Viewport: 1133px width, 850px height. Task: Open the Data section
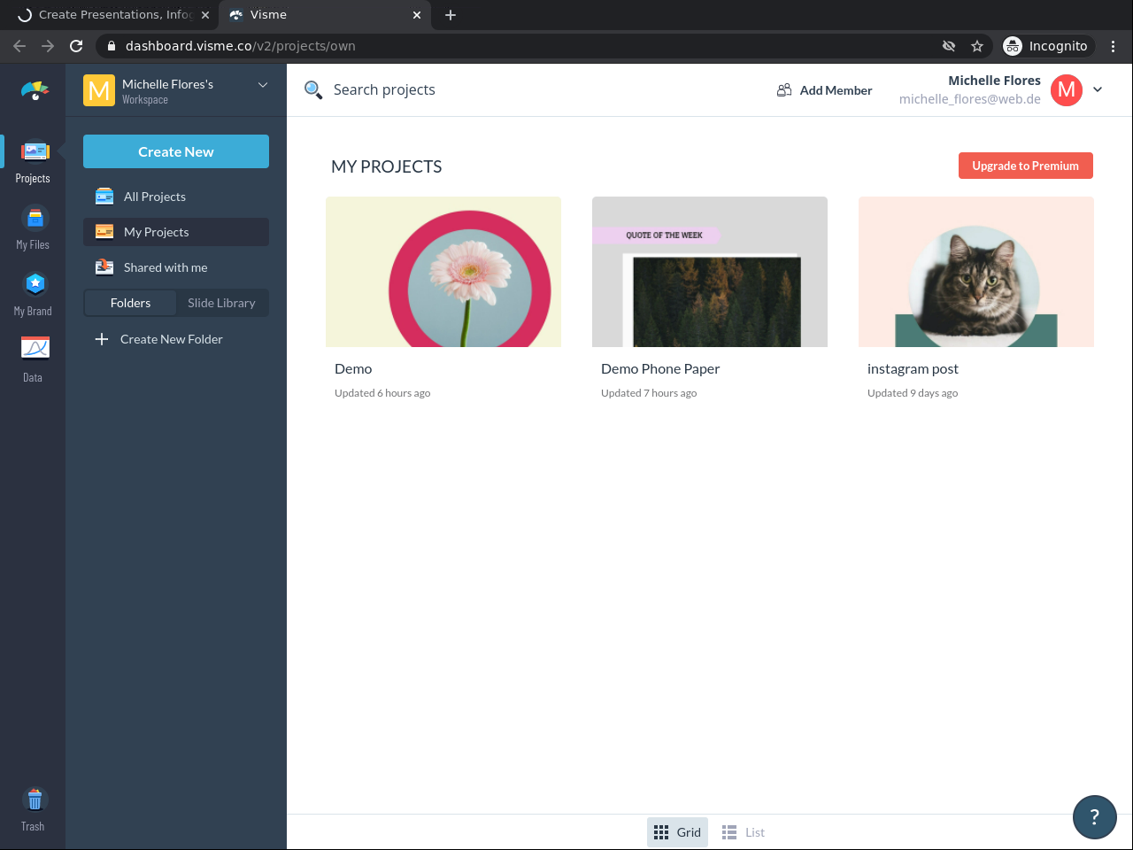33,360
